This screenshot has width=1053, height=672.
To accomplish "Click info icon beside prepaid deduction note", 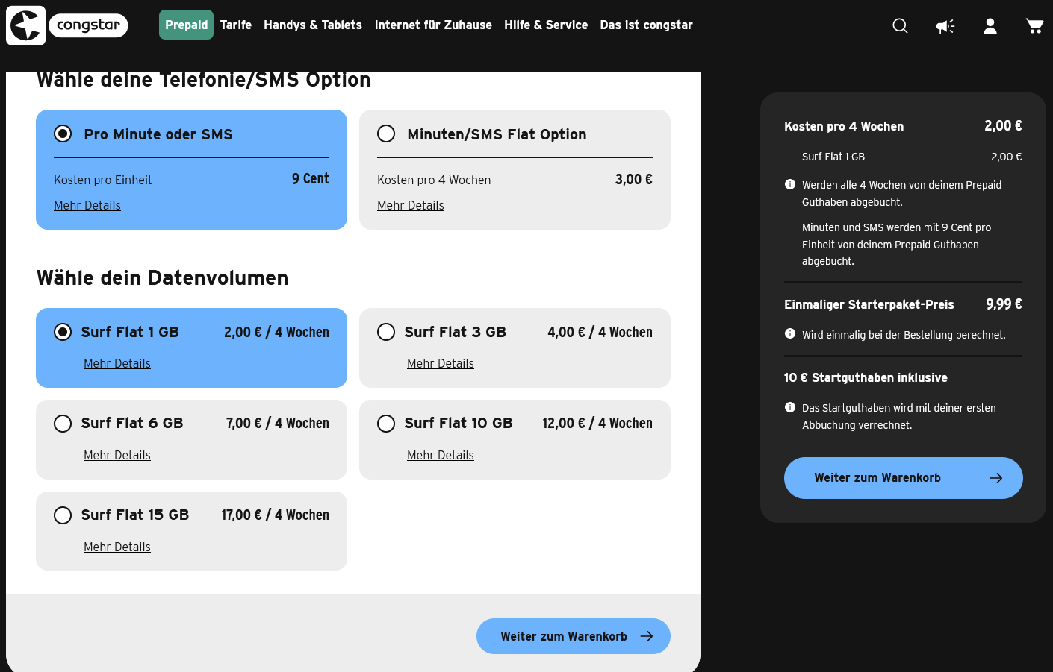I will coord(790,184).
